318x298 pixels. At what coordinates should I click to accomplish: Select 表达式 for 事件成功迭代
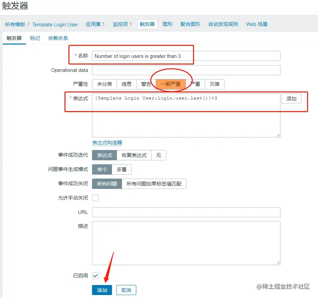click(104, 155)
